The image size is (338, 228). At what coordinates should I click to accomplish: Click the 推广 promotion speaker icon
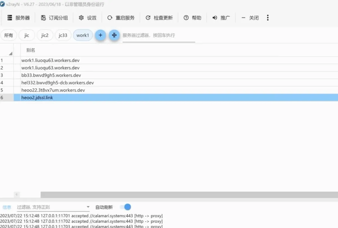[215, 18]
